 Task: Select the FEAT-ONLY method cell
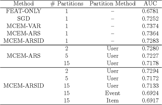[x=22, y=11]
